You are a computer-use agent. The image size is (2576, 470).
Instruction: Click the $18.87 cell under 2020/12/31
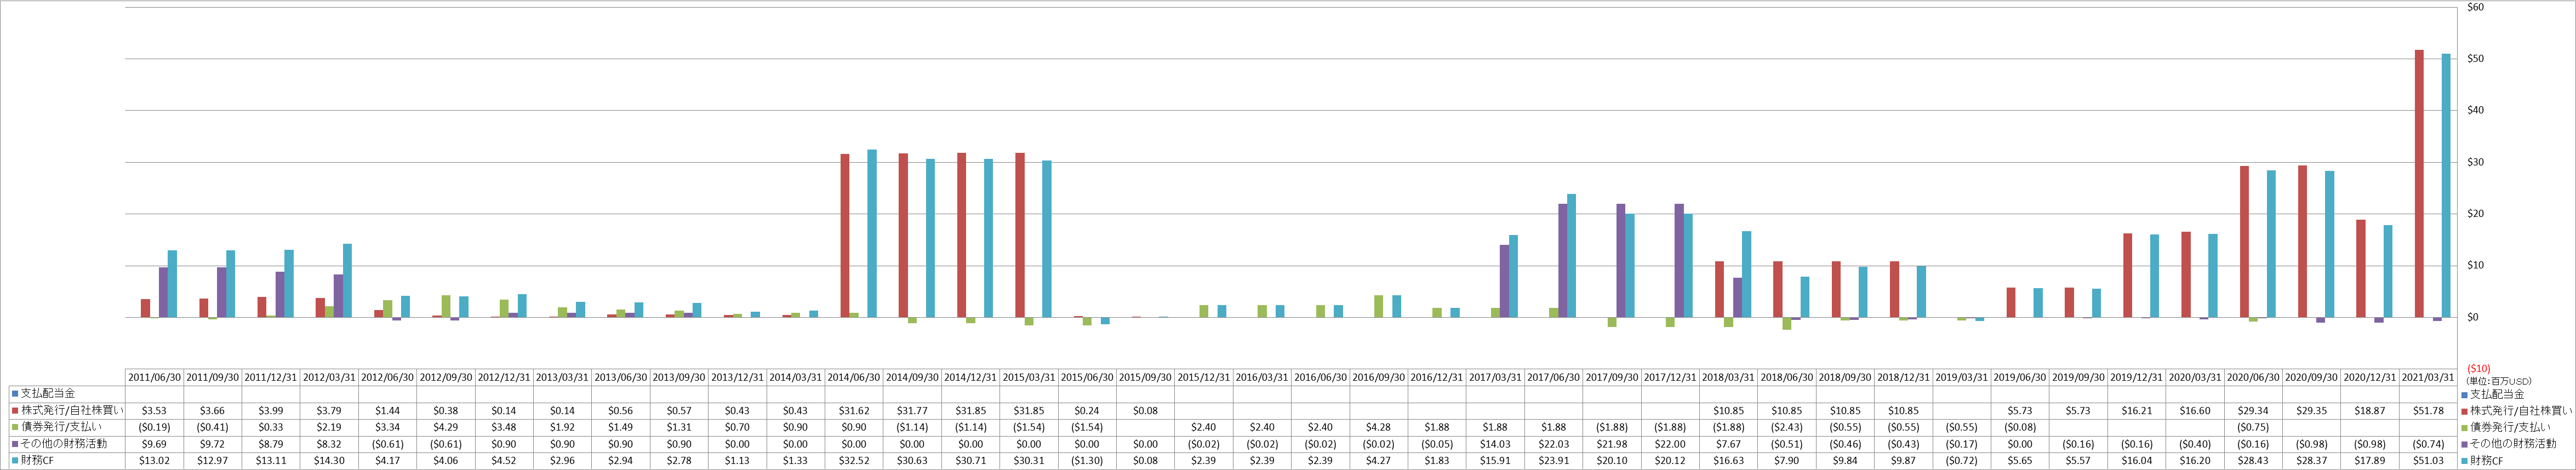2371,411
